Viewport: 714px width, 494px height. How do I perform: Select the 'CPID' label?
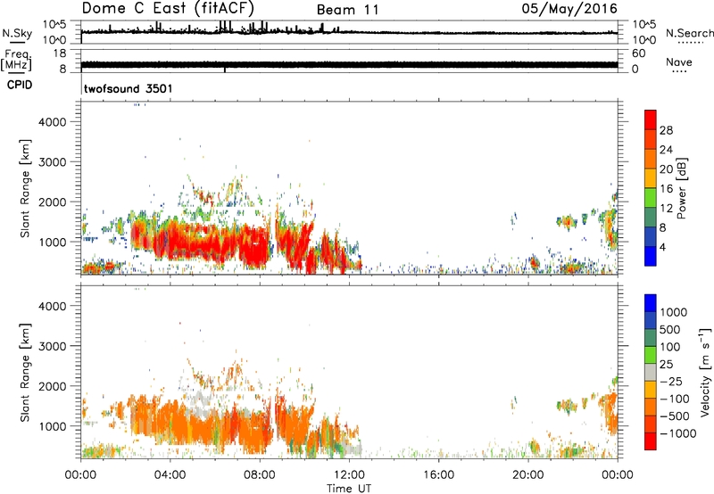20,85
